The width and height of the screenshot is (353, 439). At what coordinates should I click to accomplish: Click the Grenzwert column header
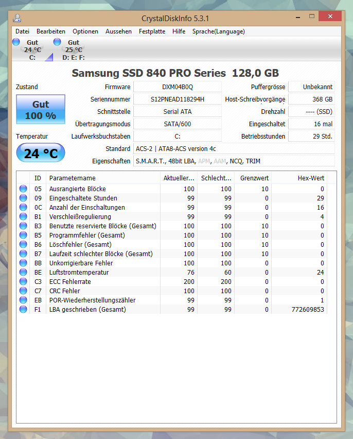pos(253,178)
